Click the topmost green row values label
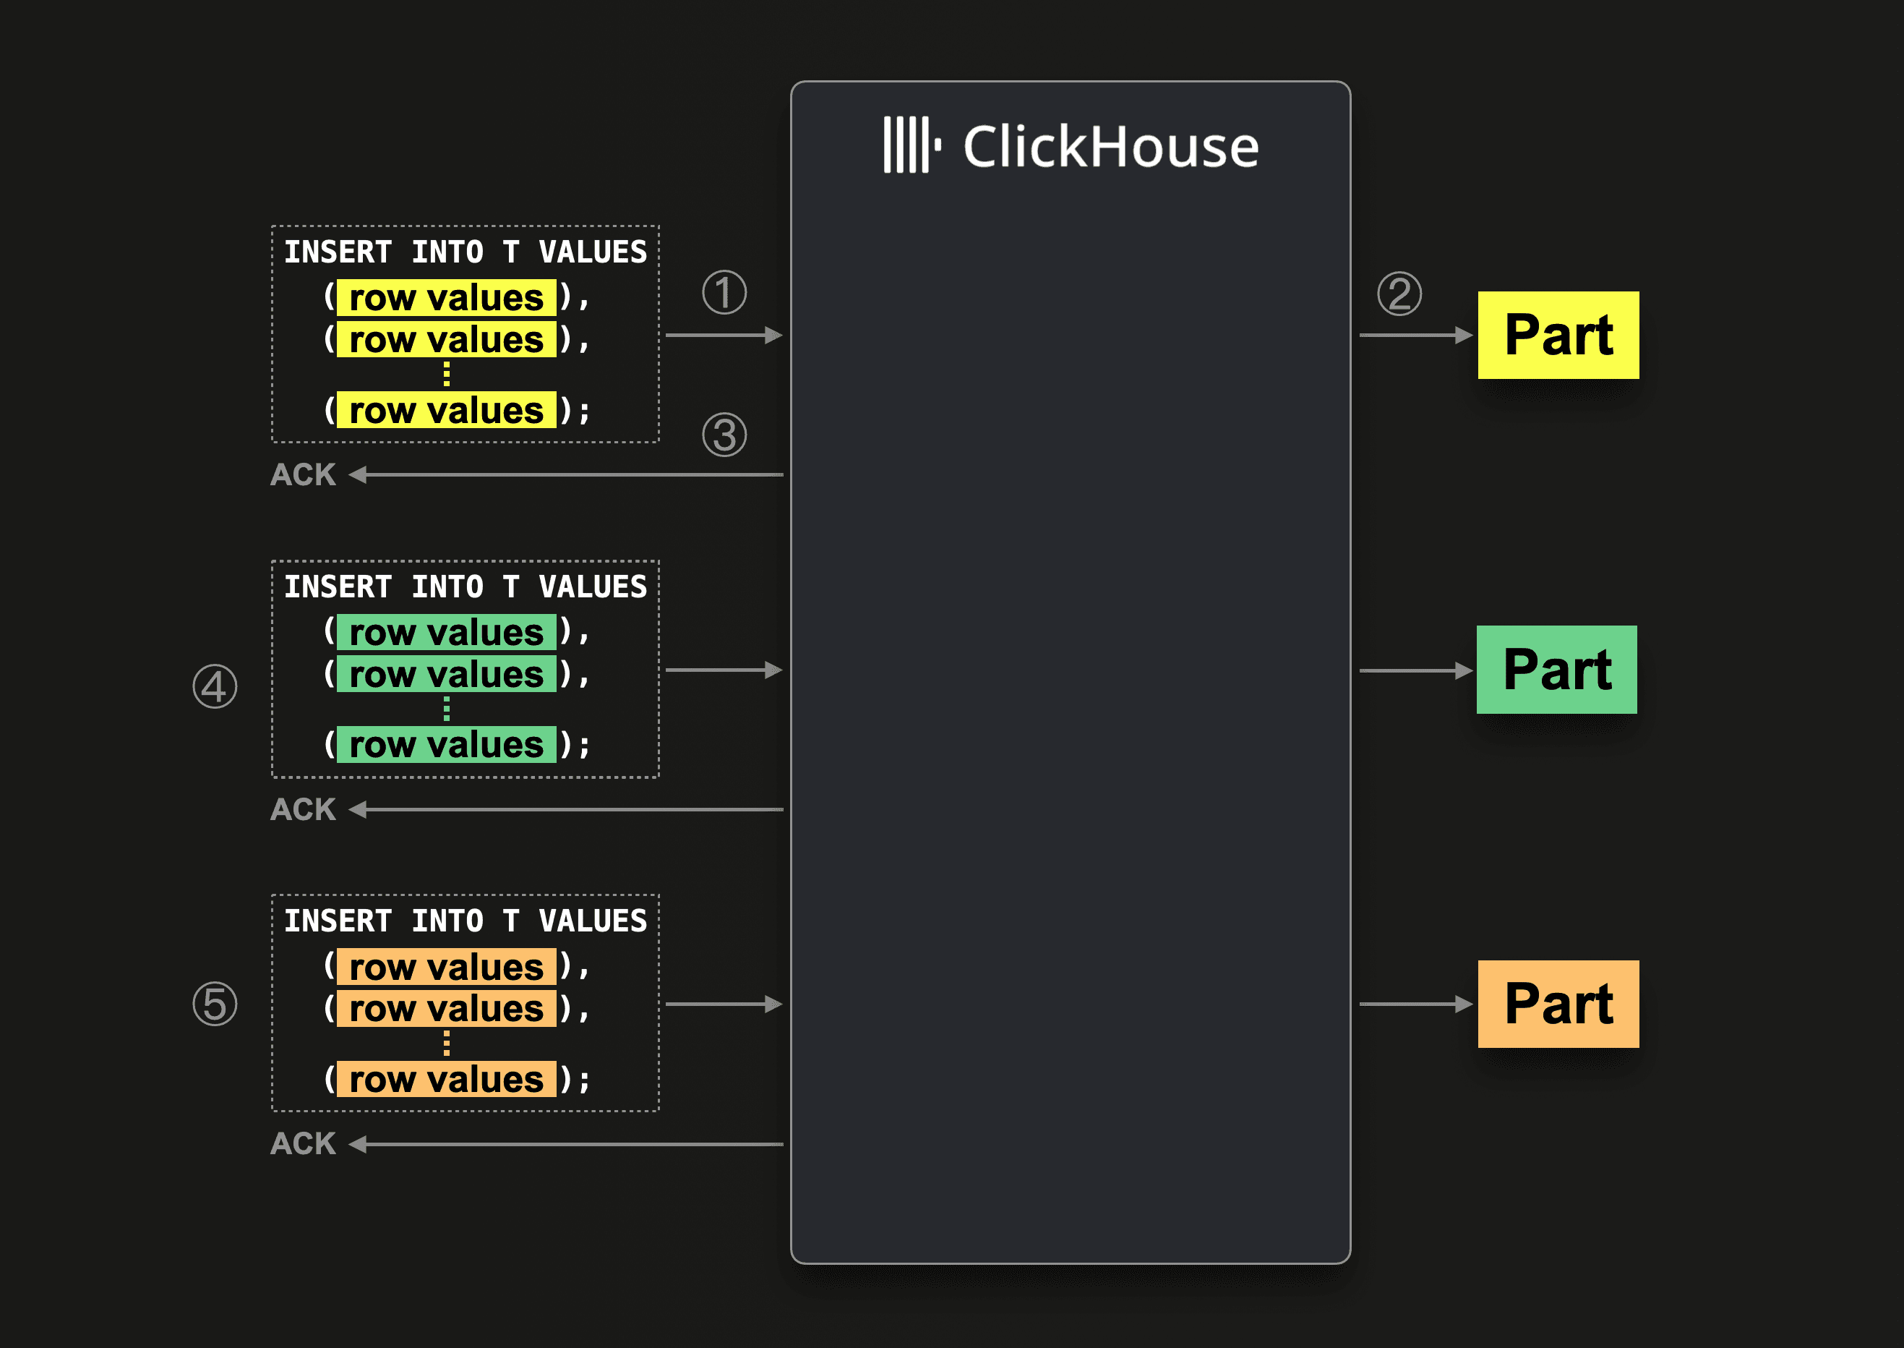This screenshot has height=1348, width=1904. [446, 633]
